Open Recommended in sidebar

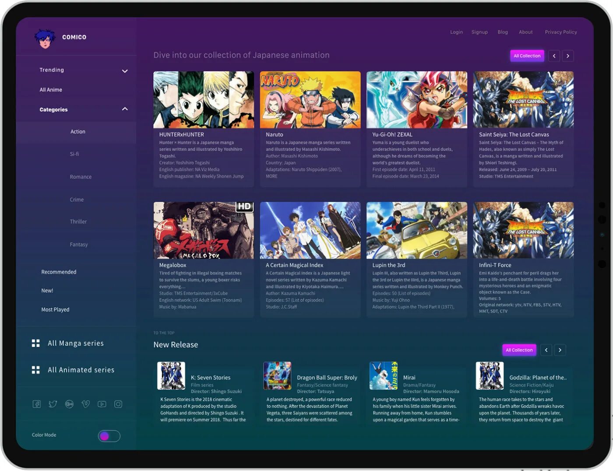59,272
